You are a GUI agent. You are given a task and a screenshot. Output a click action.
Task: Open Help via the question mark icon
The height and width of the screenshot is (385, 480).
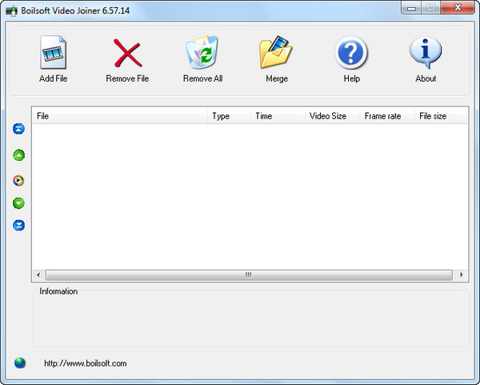tap(351, 54)
